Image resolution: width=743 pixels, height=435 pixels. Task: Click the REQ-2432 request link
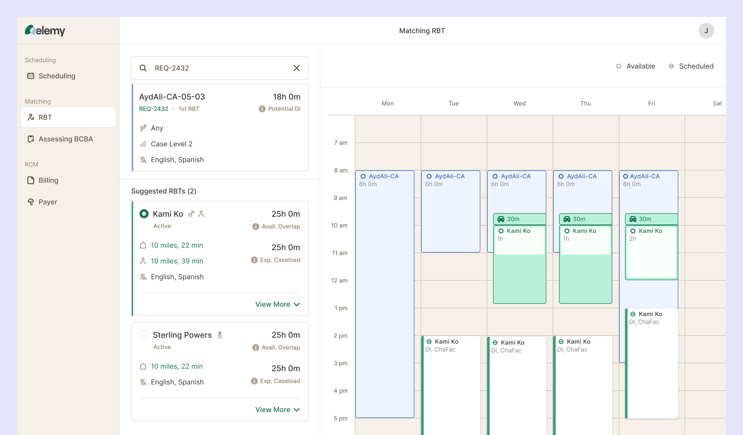[x=153, y=109]
